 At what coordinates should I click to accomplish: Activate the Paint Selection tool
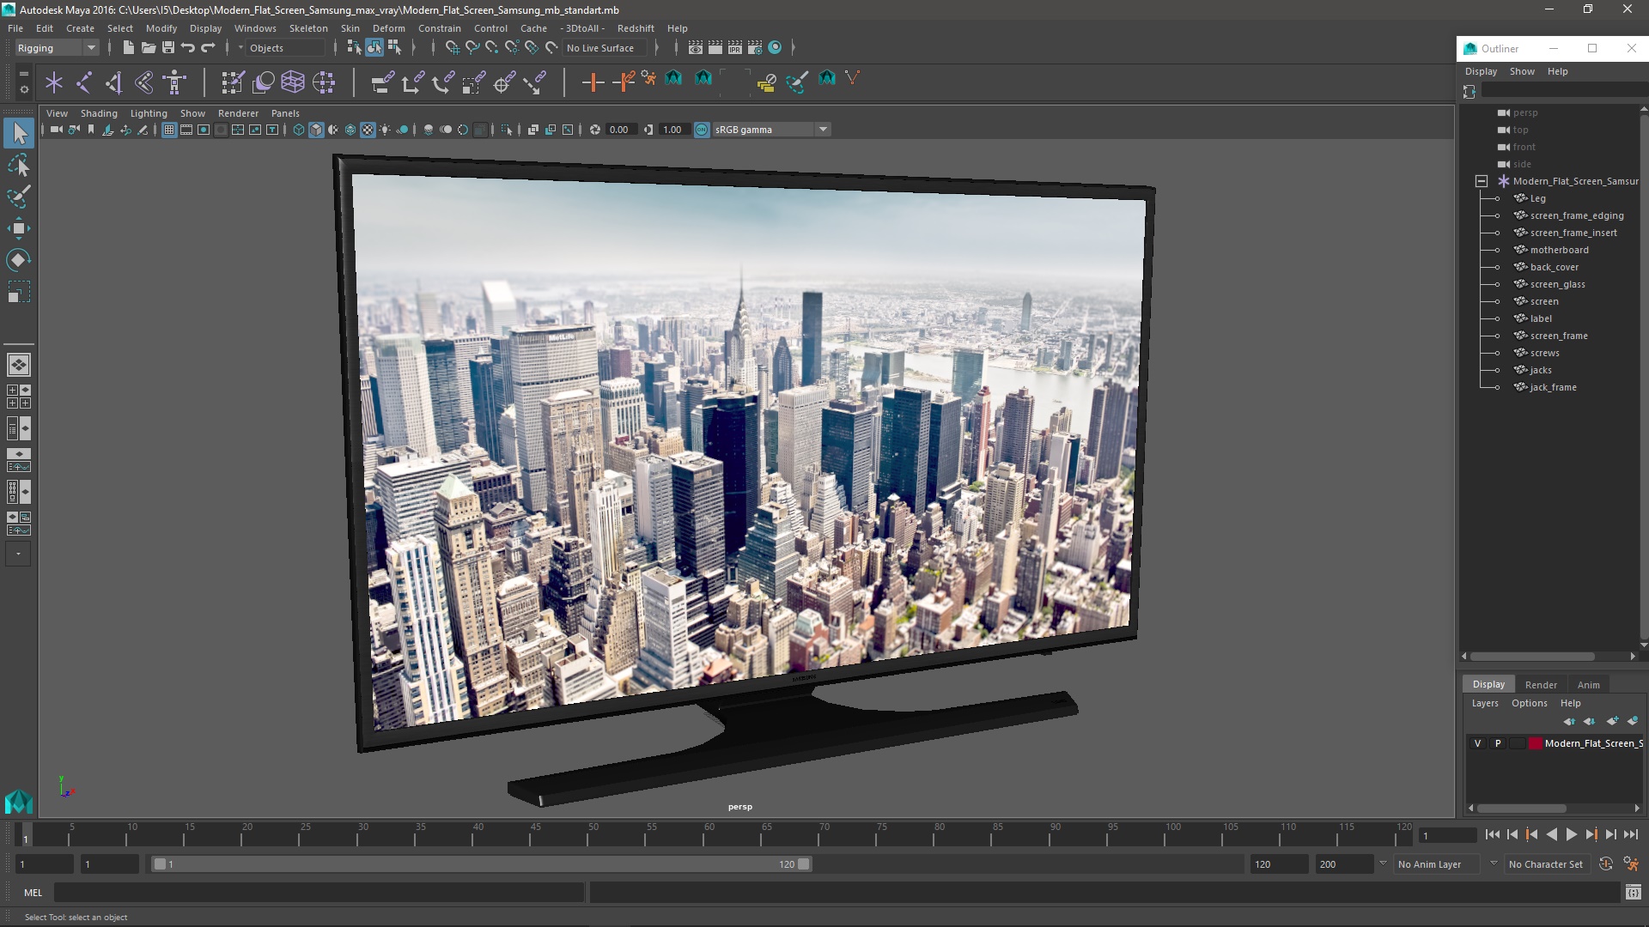pos(18,197)
